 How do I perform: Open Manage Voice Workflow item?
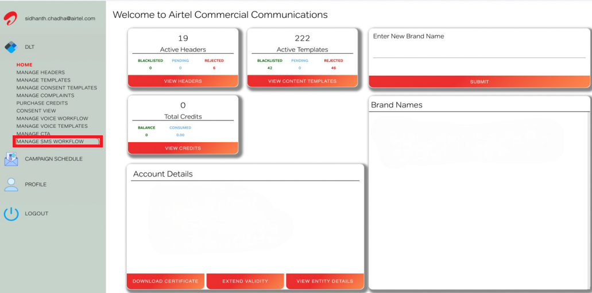coord(52,119)
